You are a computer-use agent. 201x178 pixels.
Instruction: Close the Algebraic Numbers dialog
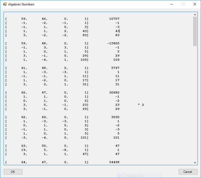(195, 4)
